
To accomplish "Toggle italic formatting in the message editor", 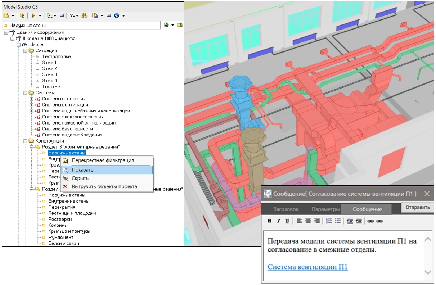I will [x=278, y=221].
